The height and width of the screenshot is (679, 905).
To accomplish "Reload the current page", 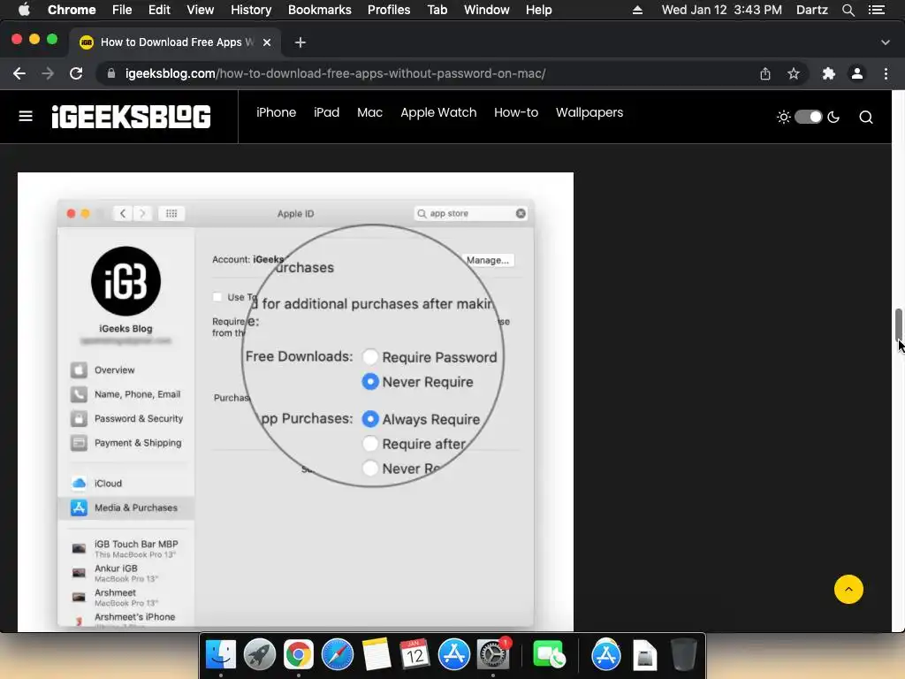I will [x=76, y=73].
